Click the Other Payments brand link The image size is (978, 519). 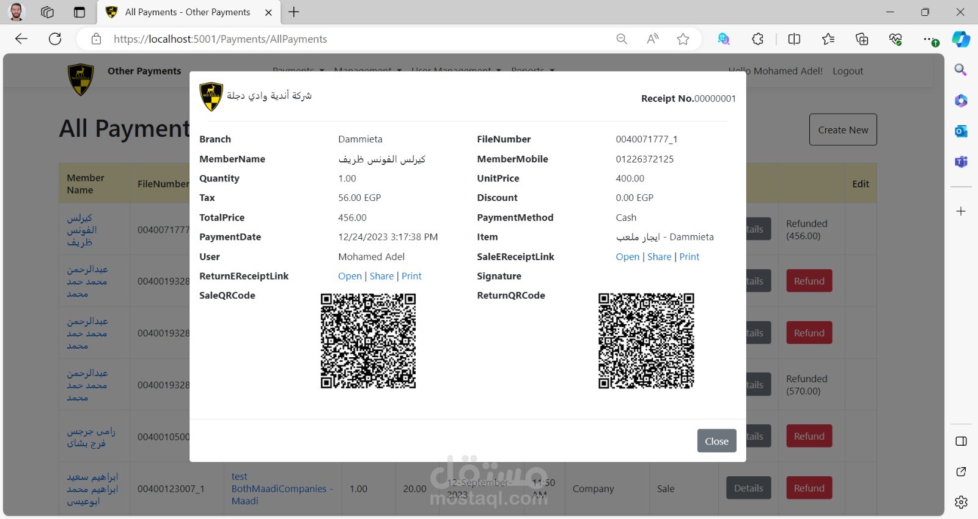click(144, 71)
